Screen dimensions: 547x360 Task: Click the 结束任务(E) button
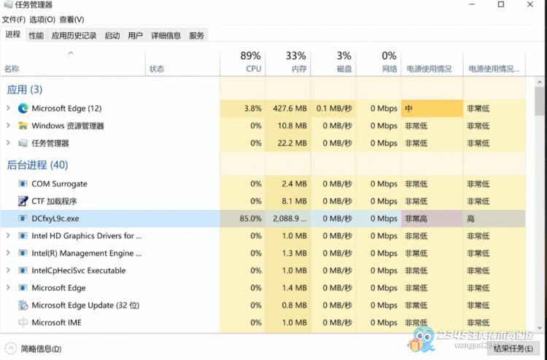513,348
